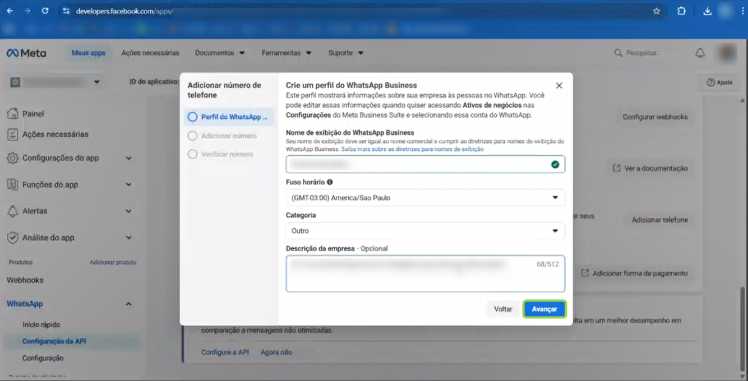The height and width of the screenshot is (381, 748).
Task: Select the Adicionar número step
Action: [228, 136]
